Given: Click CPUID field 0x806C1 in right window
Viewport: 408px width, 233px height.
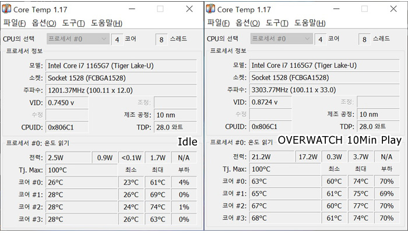Looking at the screenshot, I should (x=270, y=127).
